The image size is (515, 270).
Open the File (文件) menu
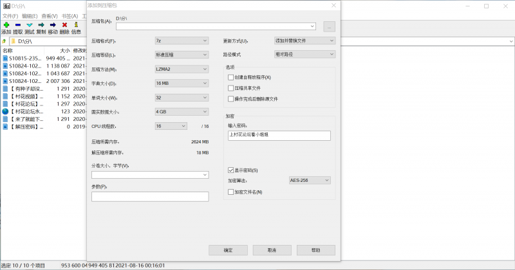(10, 15)
